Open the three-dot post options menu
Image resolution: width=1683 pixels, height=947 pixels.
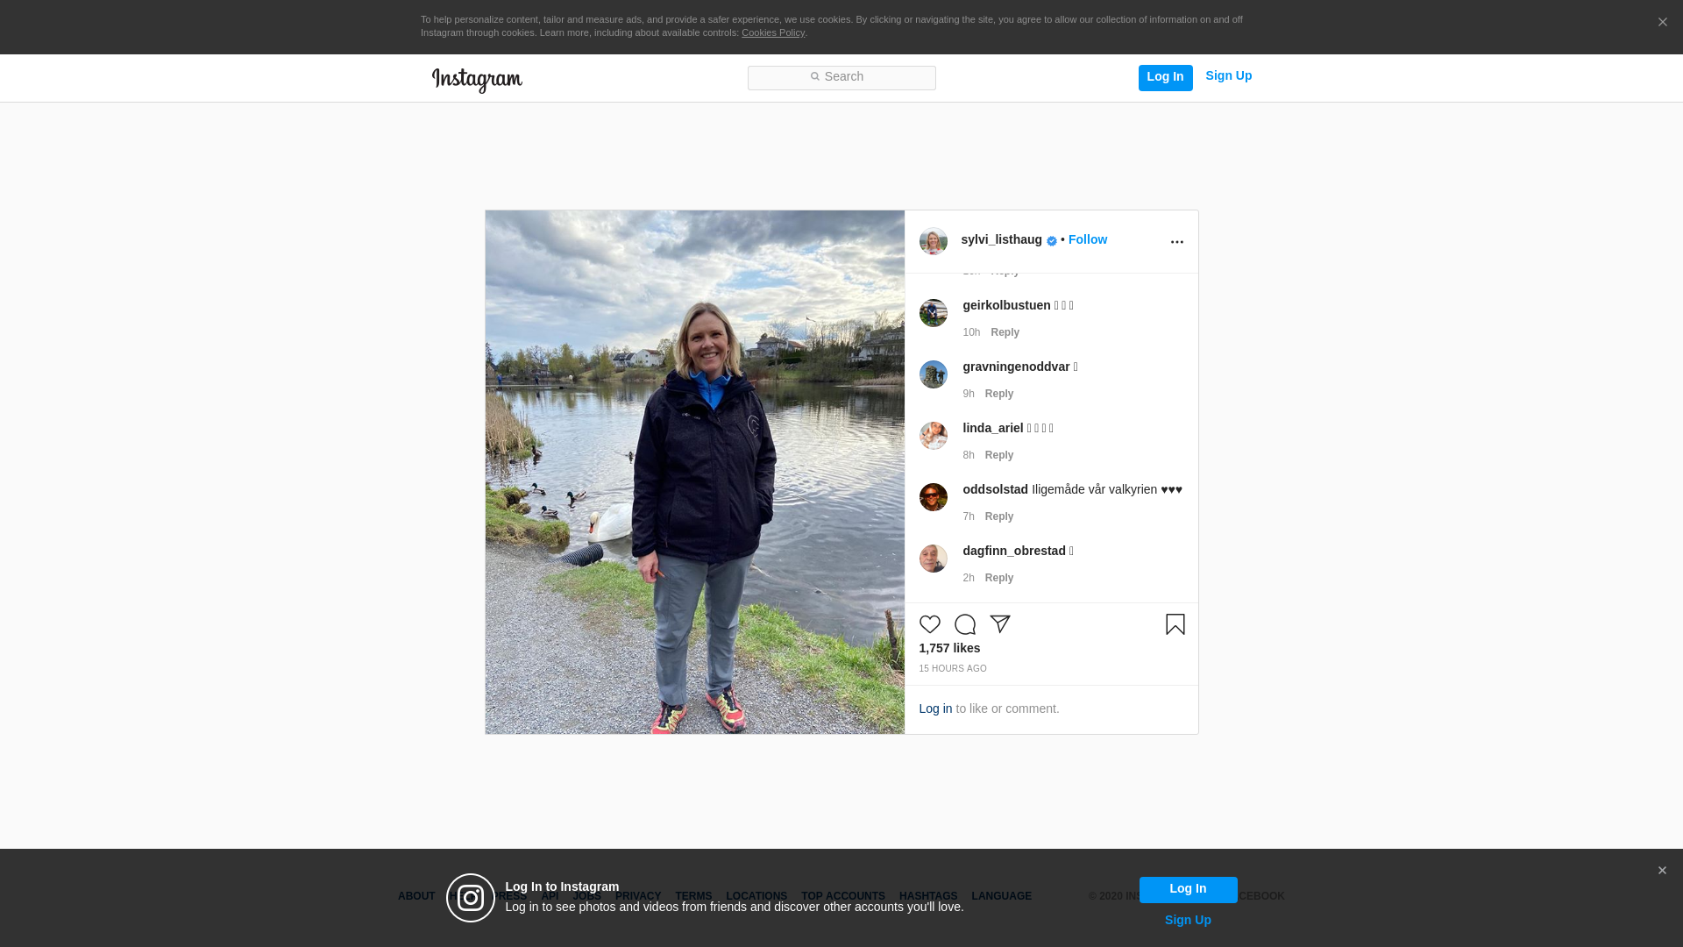point(1177,242)
